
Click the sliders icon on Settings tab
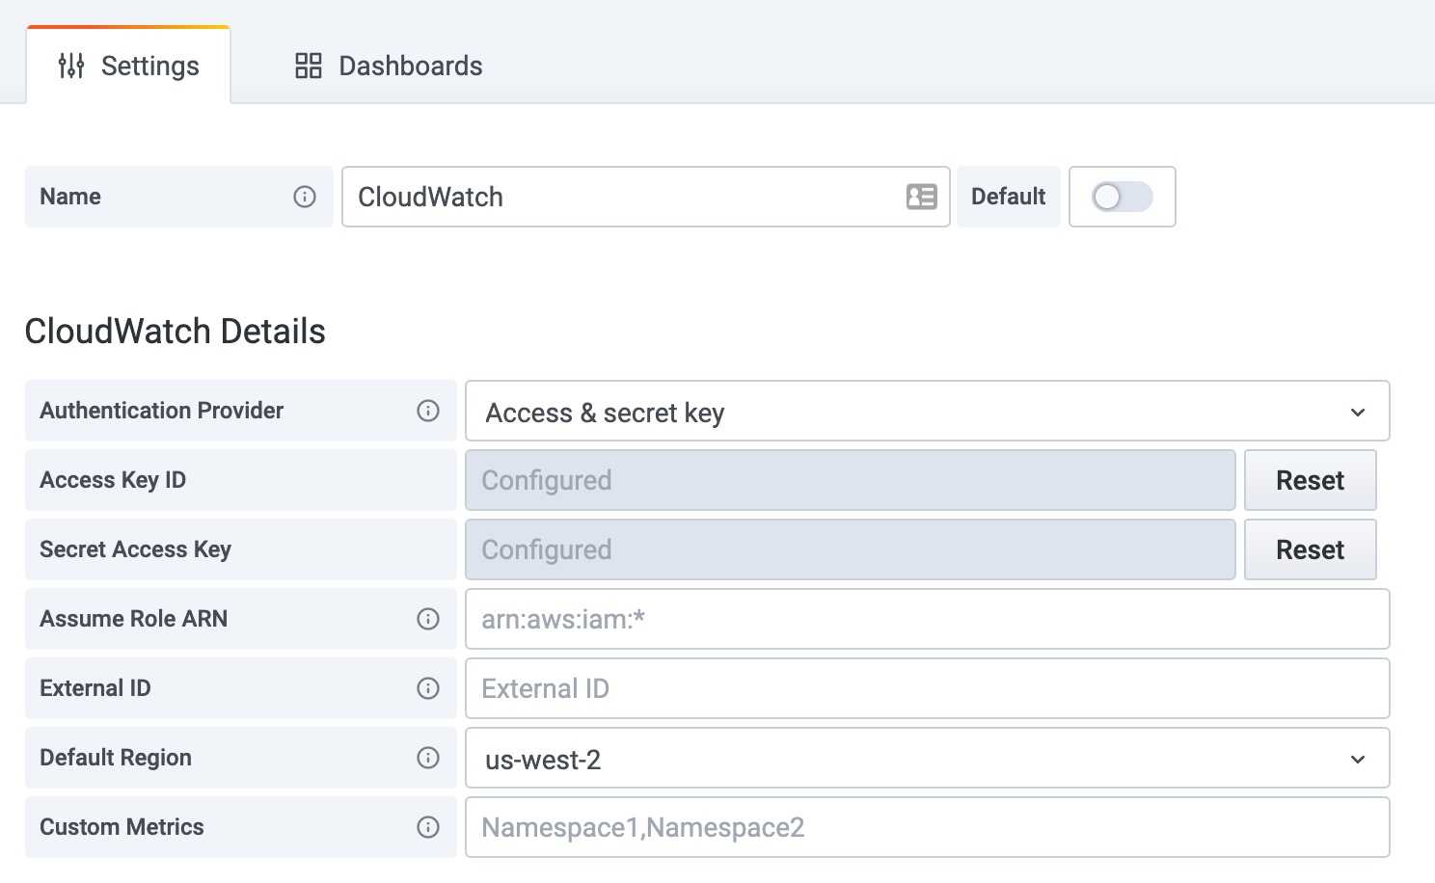tap(71, 66)
